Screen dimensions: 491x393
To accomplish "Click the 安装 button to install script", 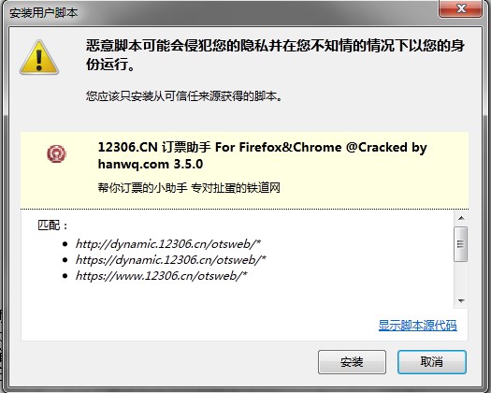I will click(352, 362).
